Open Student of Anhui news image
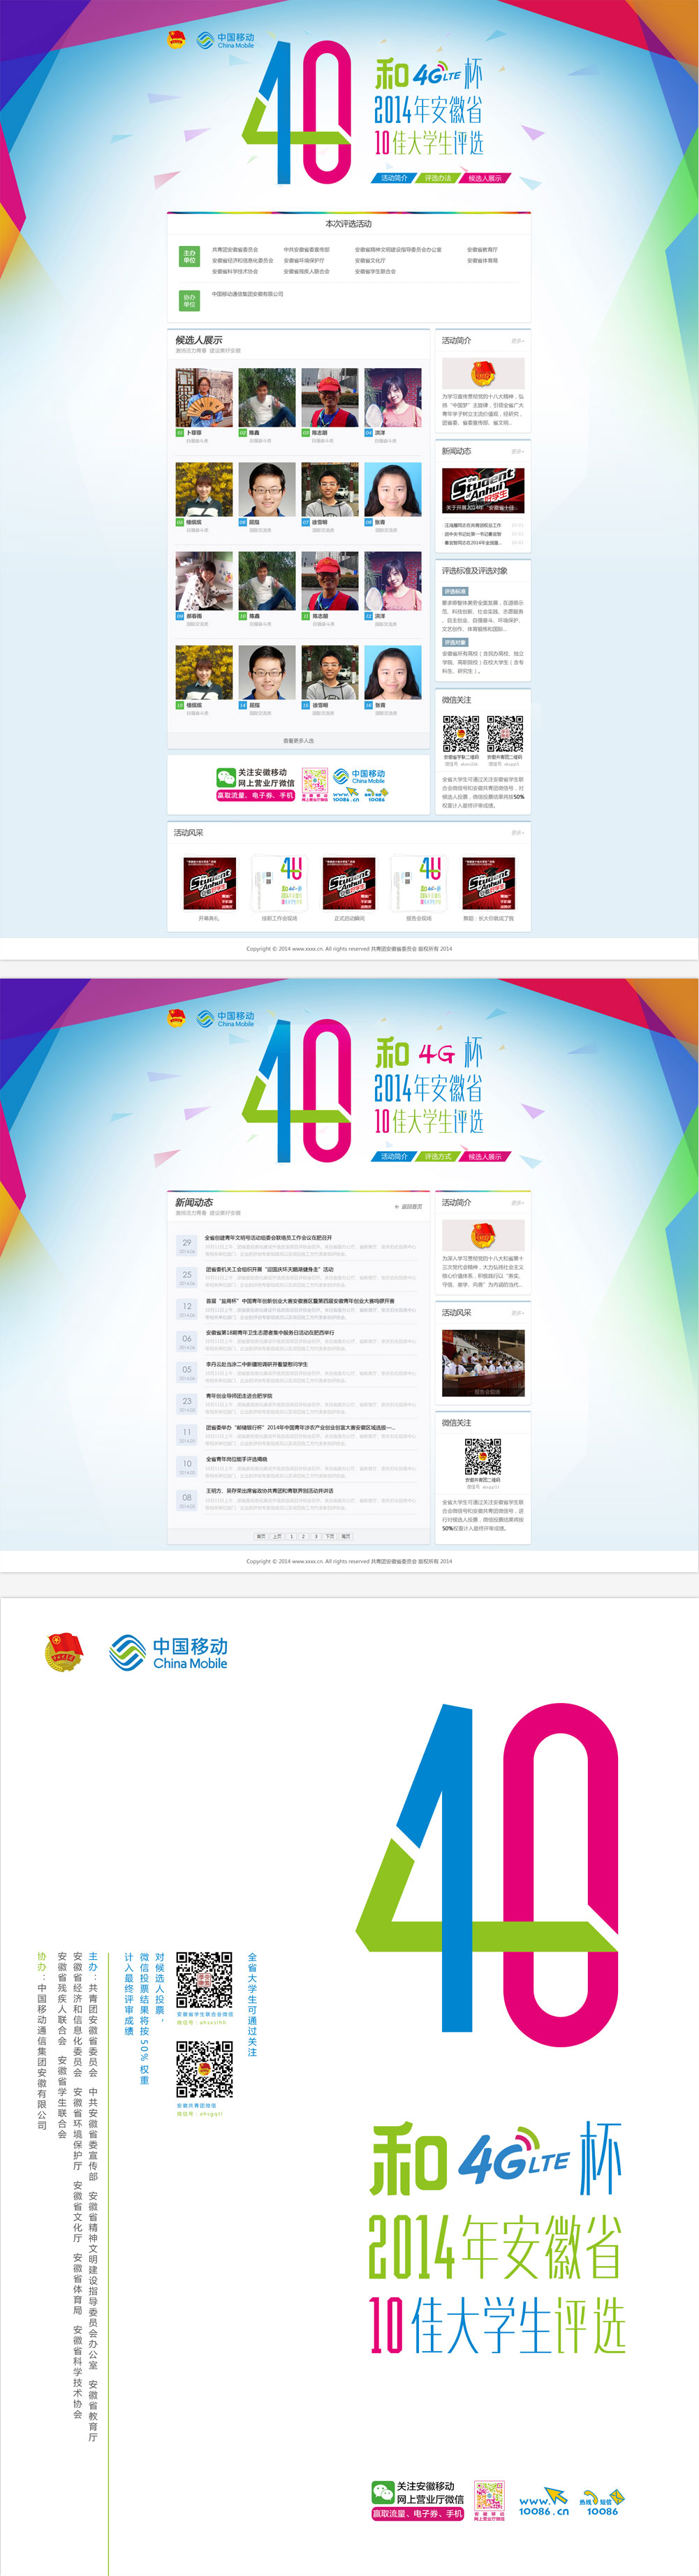699x2576 pixels. click(x=483, y=491)
